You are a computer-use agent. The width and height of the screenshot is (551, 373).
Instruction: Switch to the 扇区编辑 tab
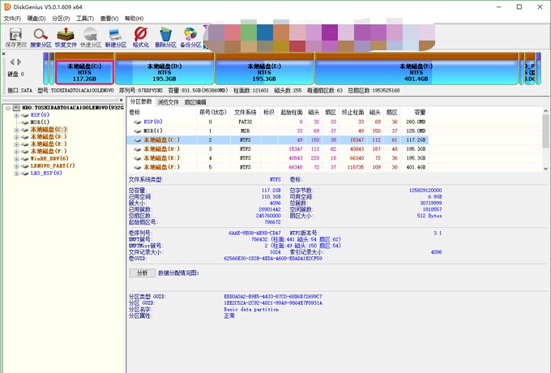[195, 102]
